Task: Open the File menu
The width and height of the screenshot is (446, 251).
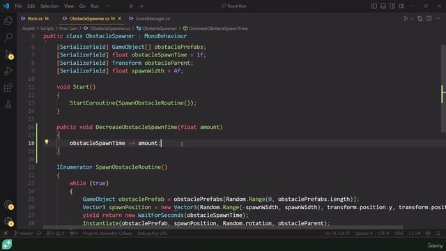Action: tap(18, 6)
